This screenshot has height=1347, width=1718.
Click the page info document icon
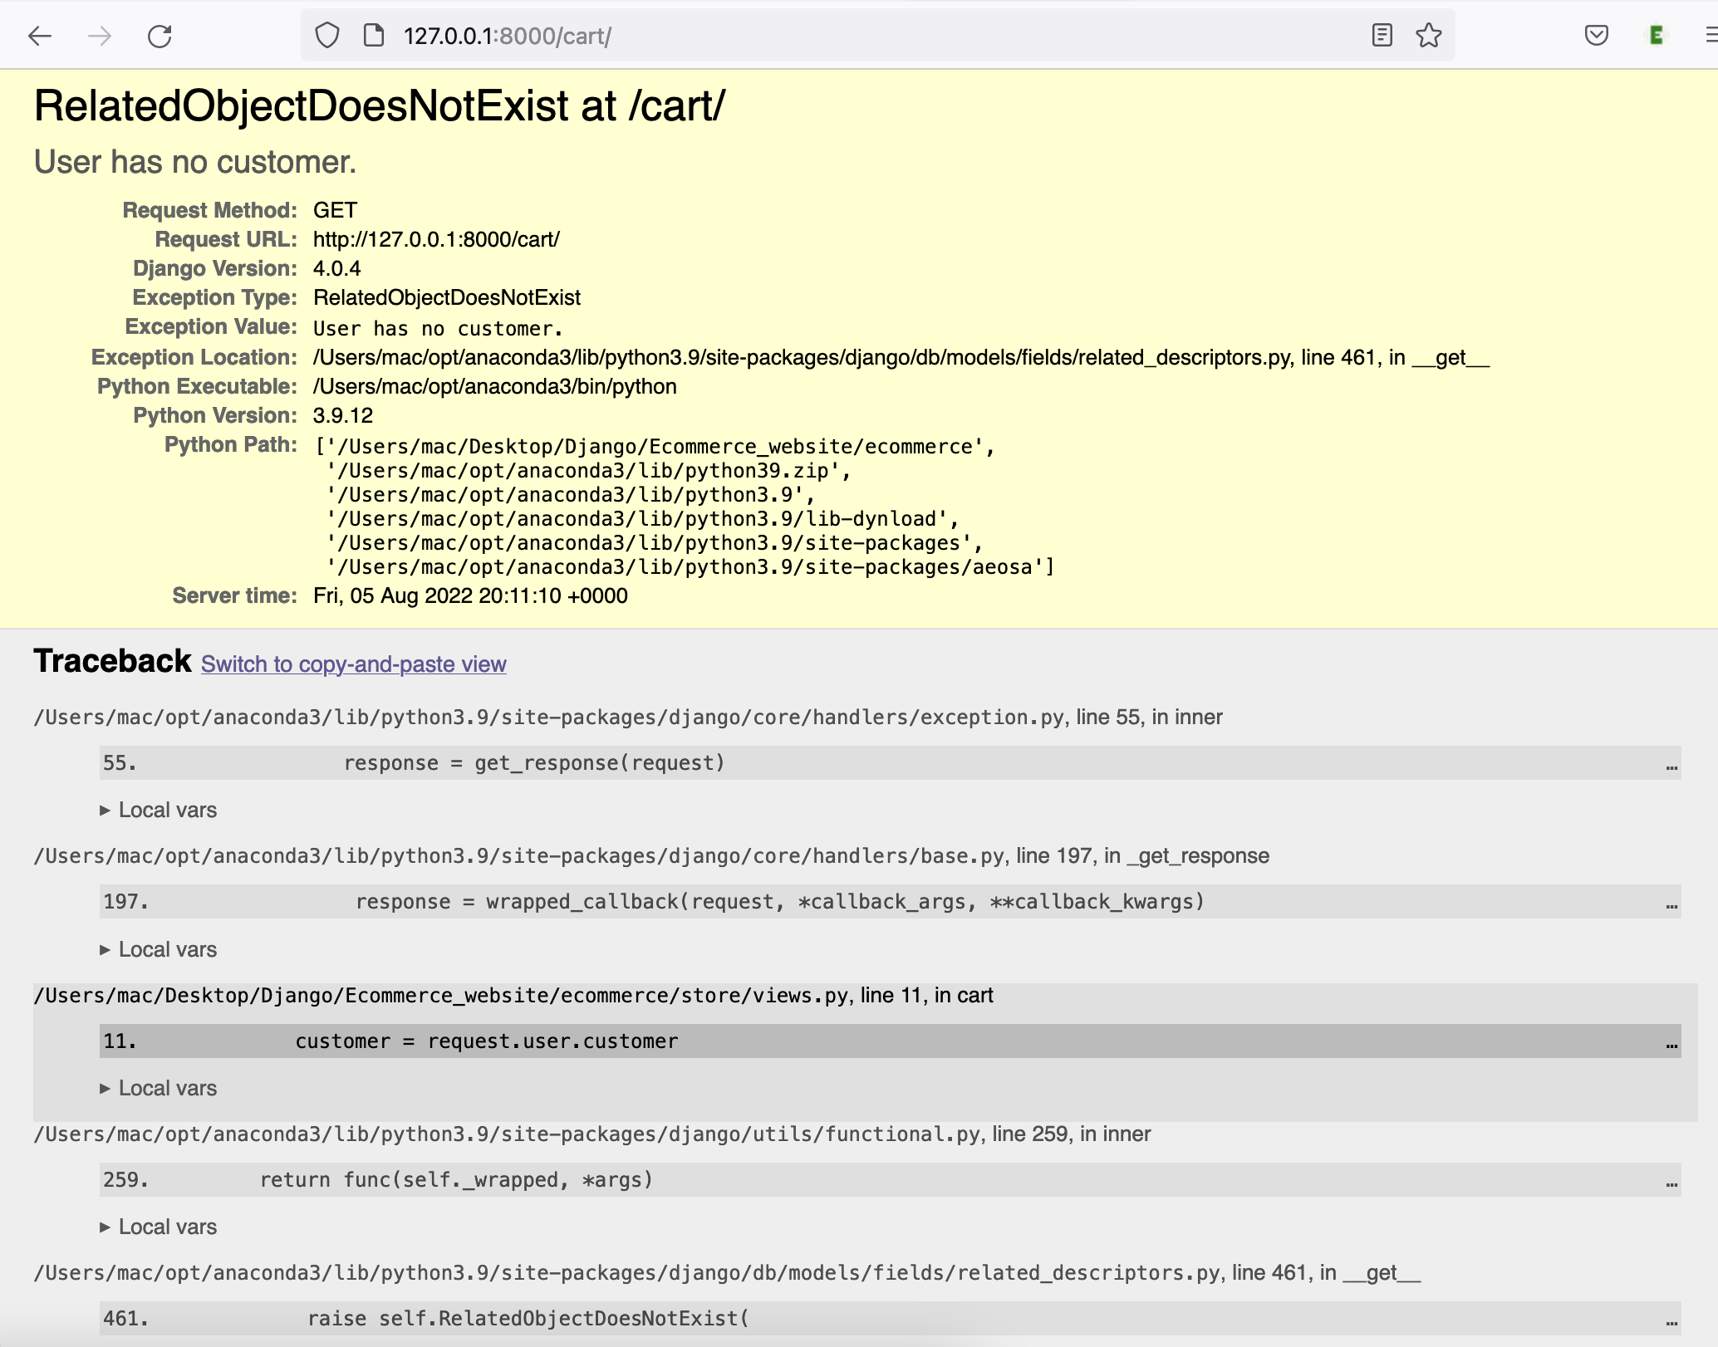[x=374, y=36]
